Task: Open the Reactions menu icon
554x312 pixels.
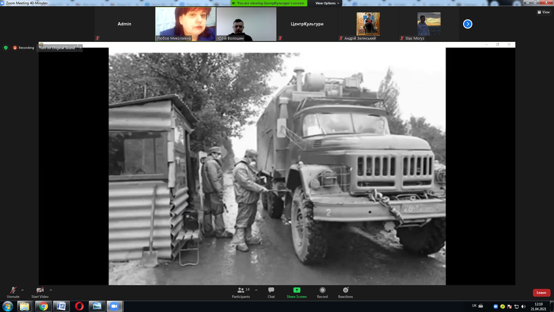Action: 345,290
